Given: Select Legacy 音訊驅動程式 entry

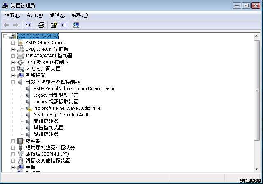Looking at the screenshot, I should (56, 95).
